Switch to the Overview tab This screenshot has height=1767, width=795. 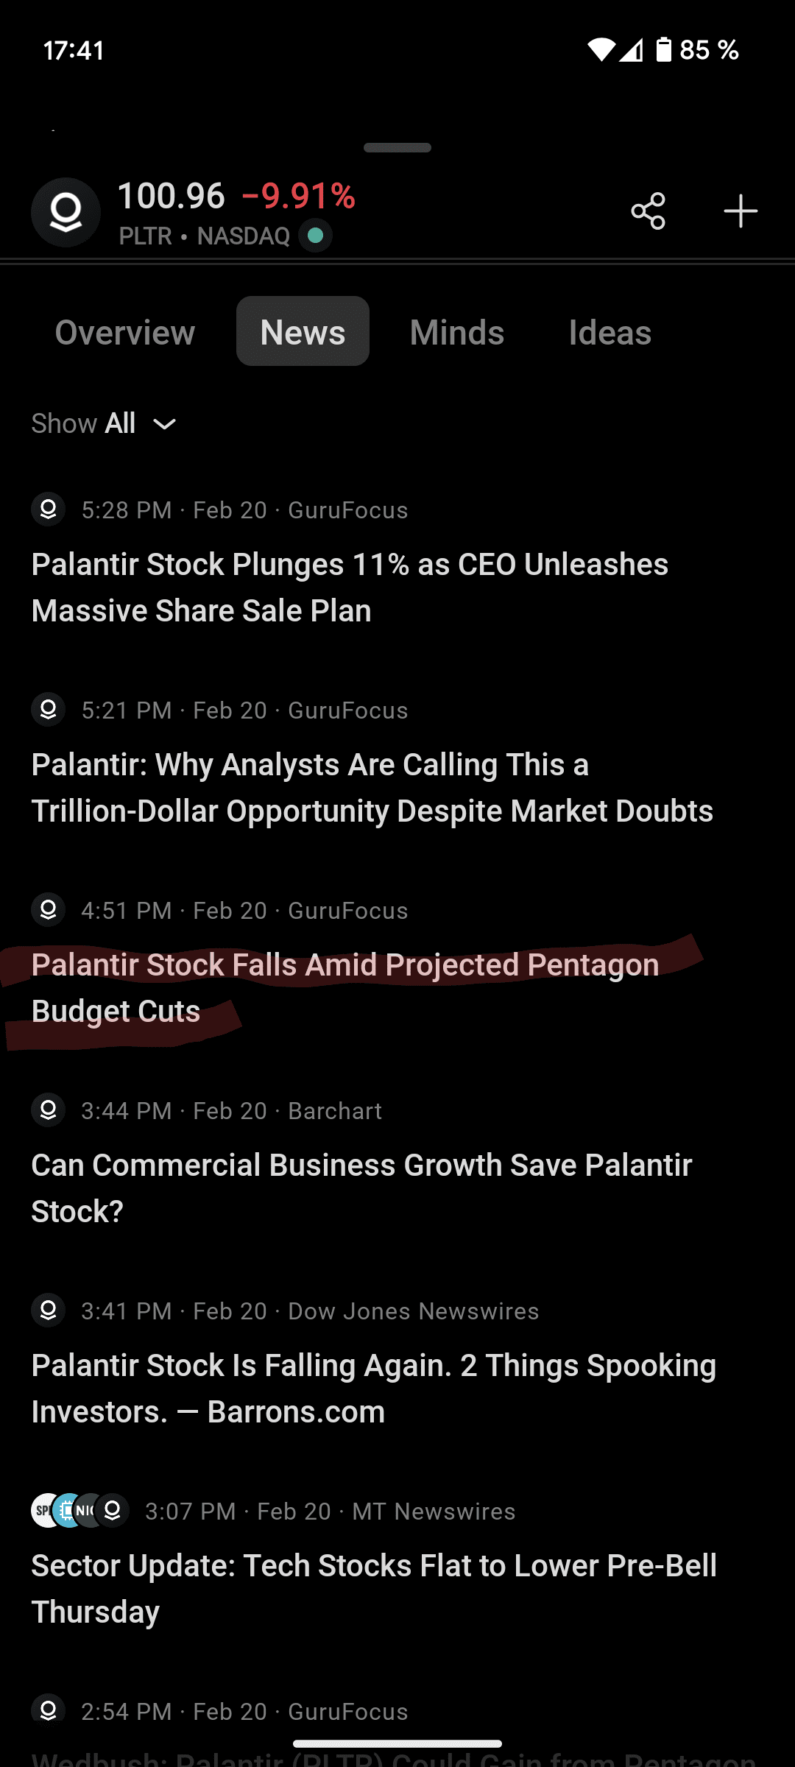point(125,332)
